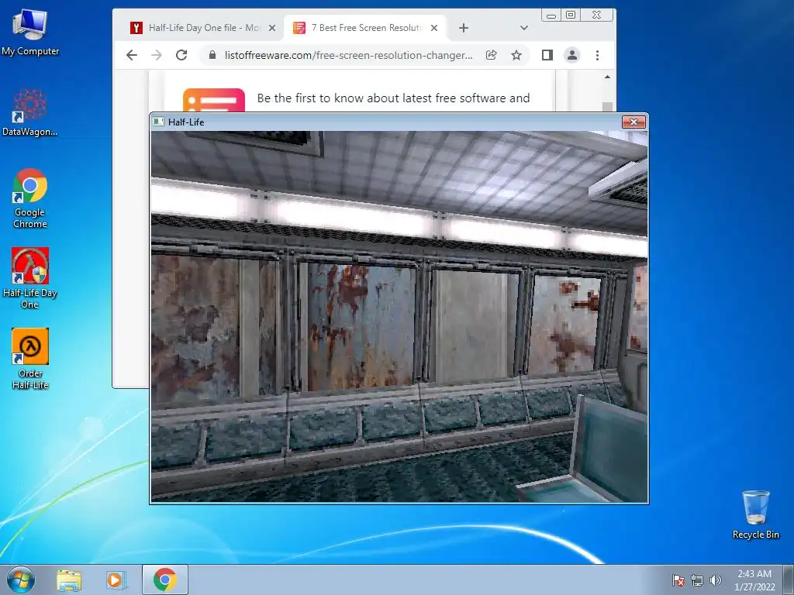794x595 pixels.
Task: Launch Half-Life Day One desktop shortcut
Action: [30, 278]
